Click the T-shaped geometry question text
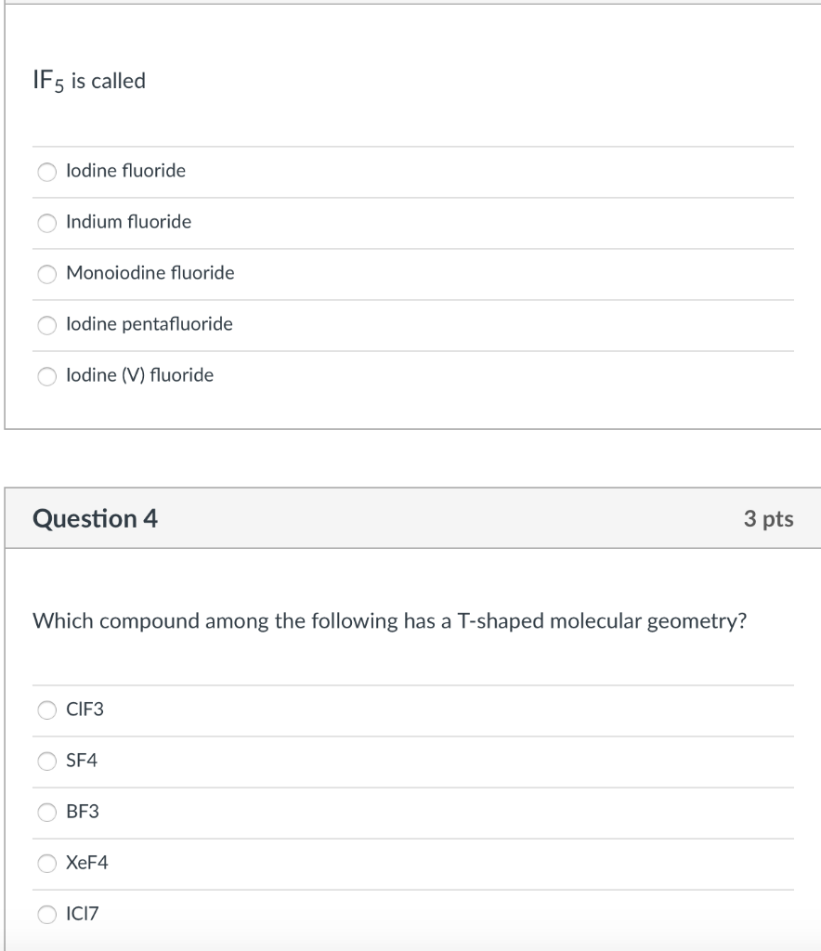Viewport: 821px width, 951px height. [x=390, y=620]
